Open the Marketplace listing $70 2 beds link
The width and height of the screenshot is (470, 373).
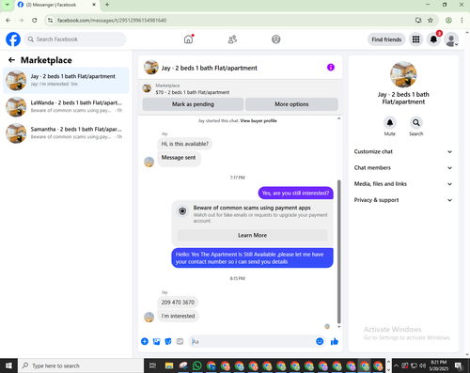193,92
